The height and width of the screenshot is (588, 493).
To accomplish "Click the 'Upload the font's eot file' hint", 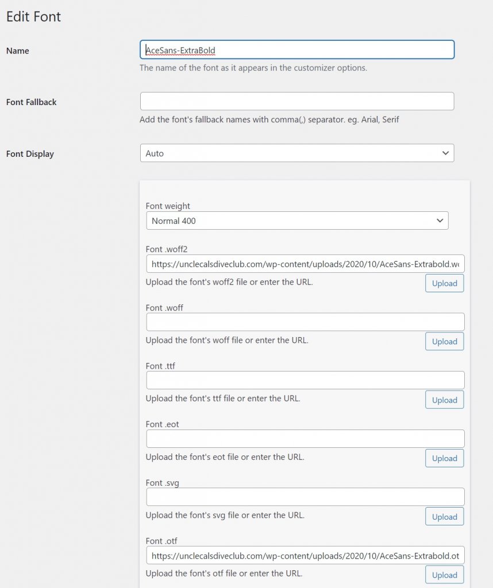I will click(225, 457).
